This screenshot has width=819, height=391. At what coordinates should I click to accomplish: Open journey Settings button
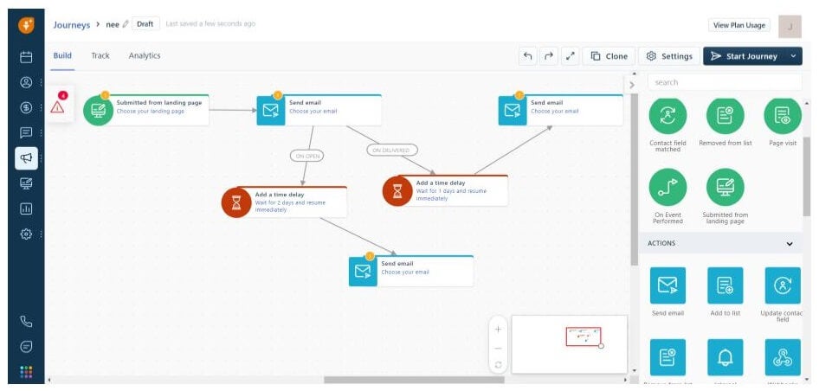[x=669, y=56]
